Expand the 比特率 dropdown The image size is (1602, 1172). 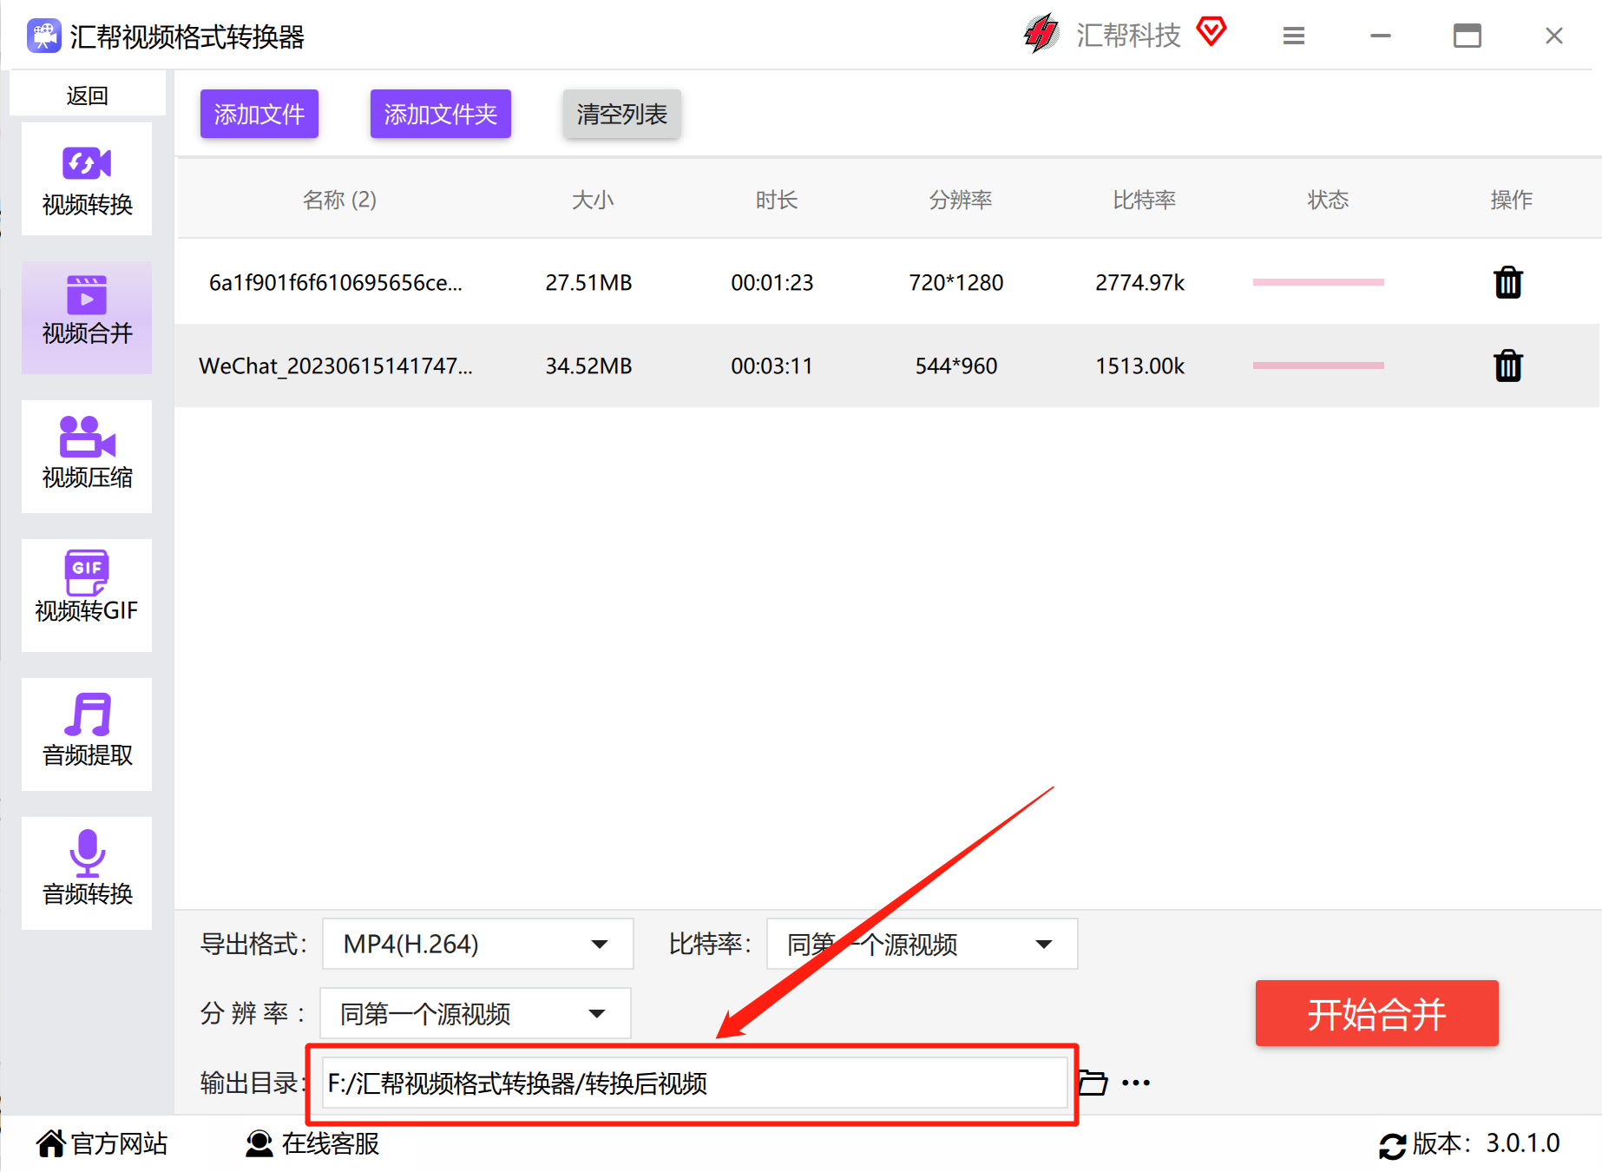click(x=922, y=944)
